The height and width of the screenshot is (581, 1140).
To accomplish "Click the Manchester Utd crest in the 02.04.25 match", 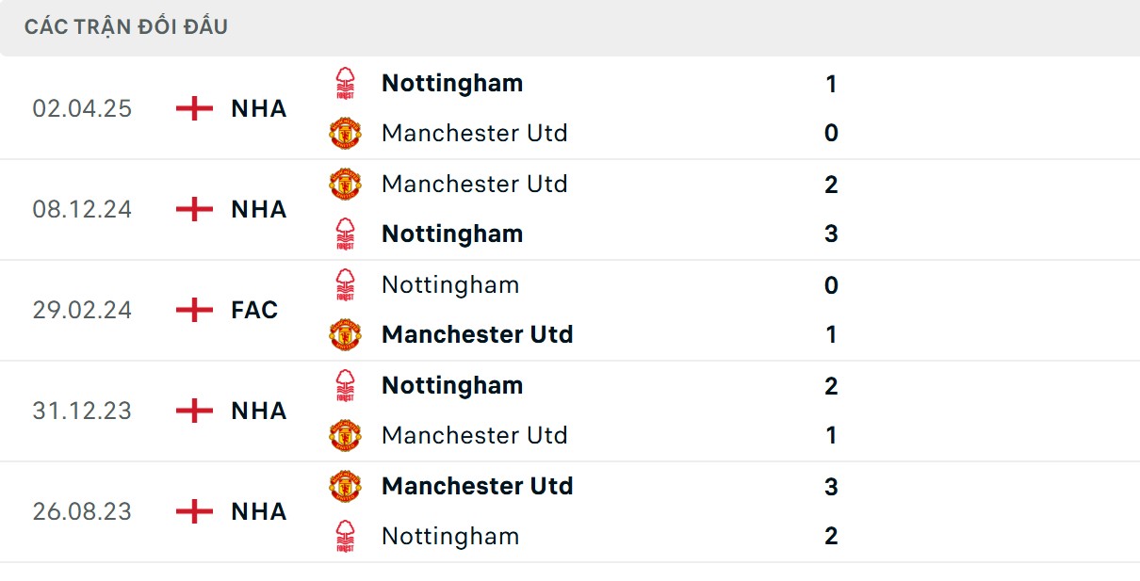I will coord(345,134).
